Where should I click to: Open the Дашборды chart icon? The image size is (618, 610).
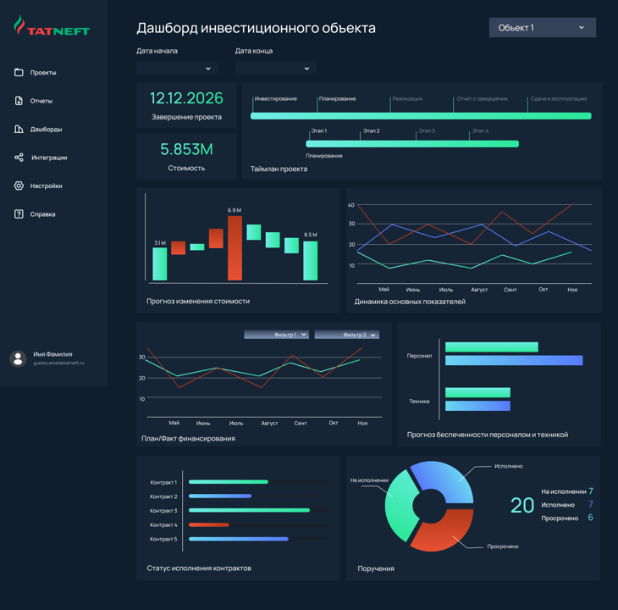click(19, 130)
